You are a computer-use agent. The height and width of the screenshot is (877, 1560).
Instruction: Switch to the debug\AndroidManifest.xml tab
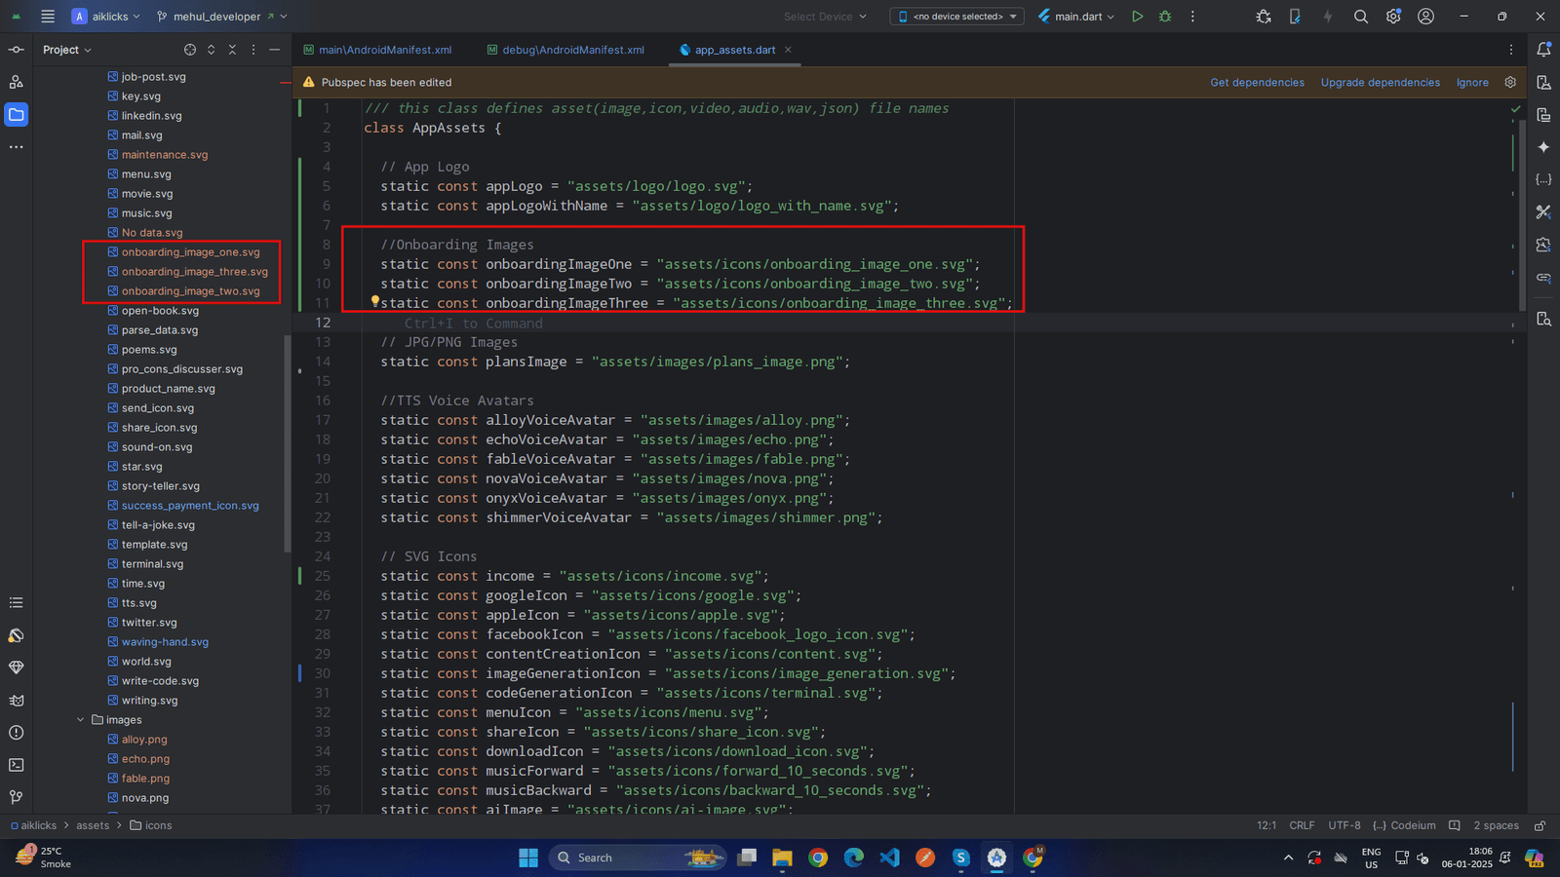click(572, 50)
